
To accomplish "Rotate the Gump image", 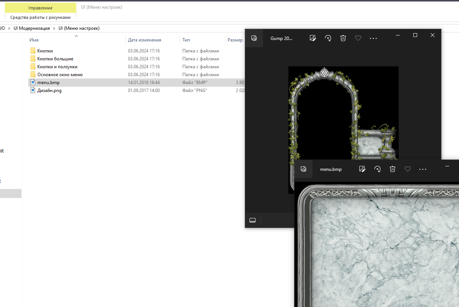I will point(328,38).
